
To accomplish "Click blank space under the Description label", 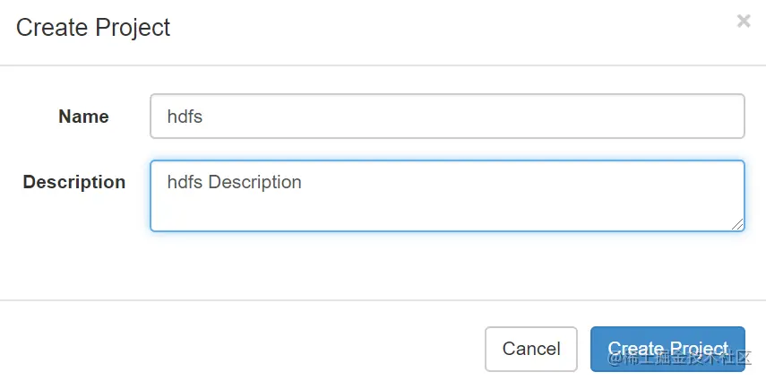I will pos(74,224).
